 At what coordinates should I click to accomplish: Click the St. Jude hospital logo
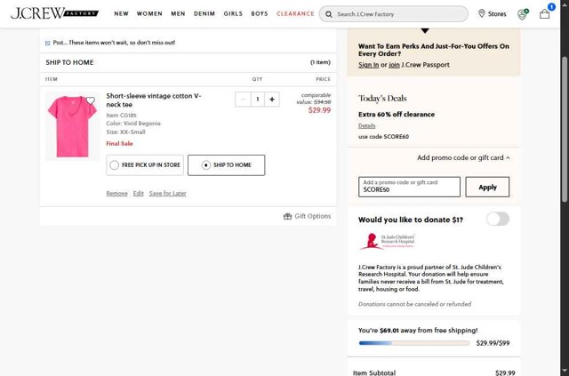click(387, 242)
